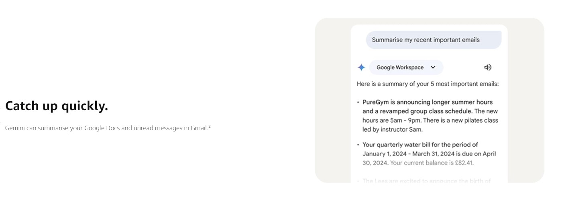Click the 'Here is a summary' intro line

[x=428, y=84]
